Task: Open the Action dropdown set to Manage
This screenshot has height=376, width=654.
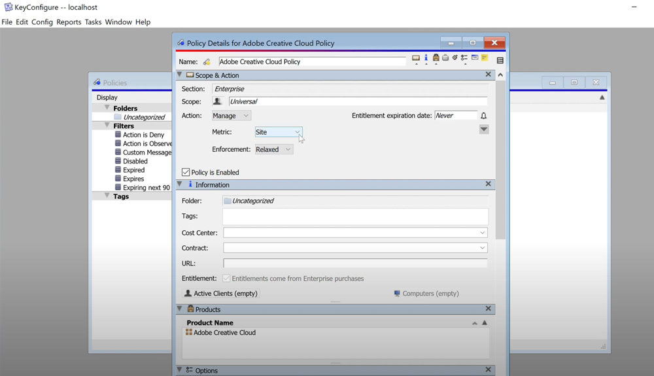Action: [x=232, y=116]
